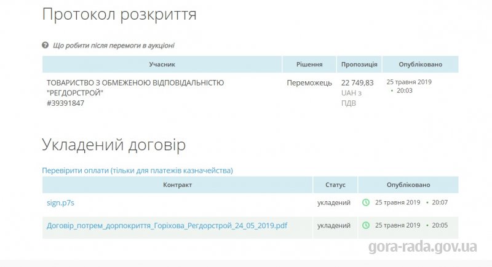Image resolution: width=492 pixels, height=267 pixels.
Task: Click the bid amount 22 749,83
Action: tap(357, 83)
